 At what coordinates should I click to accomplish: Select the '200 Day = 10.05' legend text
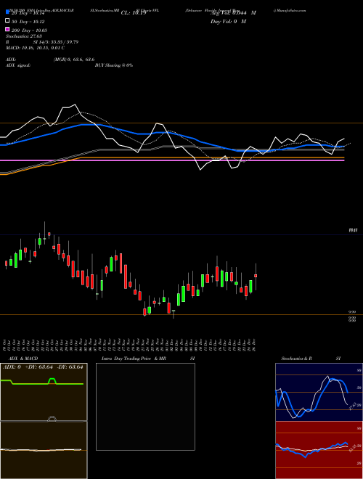coord(29,30)
